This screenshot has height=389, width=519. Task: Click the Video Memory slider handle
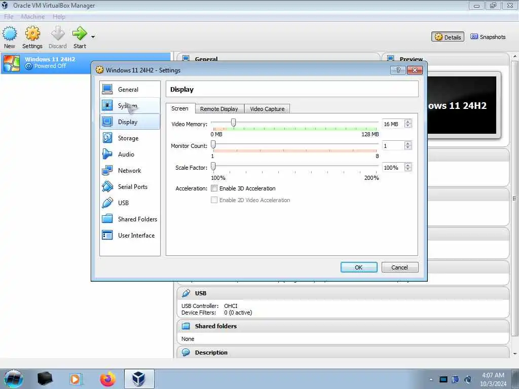tap(233, 123)
